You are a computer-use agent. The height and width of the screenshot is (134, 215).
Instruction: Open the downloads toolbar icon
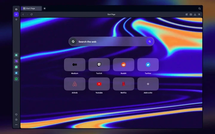tap(195, 14)
